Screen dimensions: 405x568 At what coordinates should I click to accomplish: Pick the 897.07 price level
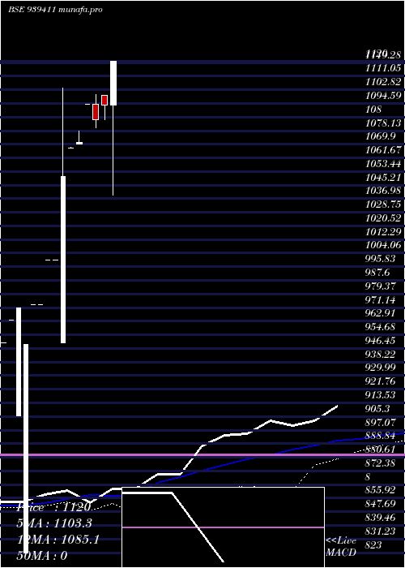tap(381, 423)
